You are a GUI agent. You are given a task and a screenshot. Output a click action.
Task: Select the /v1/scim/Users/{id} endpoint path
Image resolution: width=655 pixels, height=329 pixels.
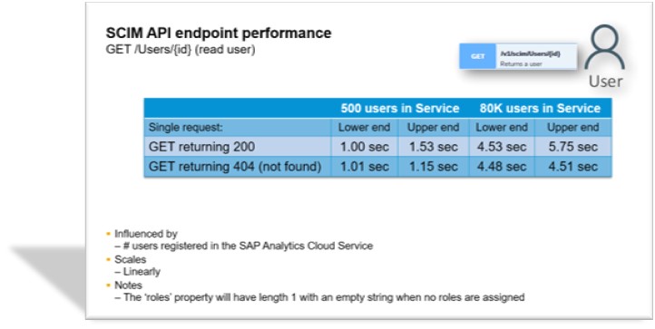click(x=529, y=54)
